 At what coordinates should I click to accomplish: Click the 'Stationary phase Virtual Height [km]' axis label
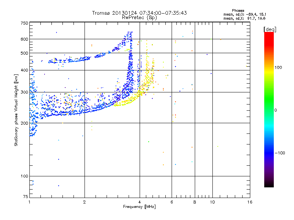16,110
